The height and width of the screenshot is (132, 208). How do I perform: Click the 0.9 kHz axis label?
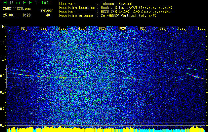pos(3,76)
